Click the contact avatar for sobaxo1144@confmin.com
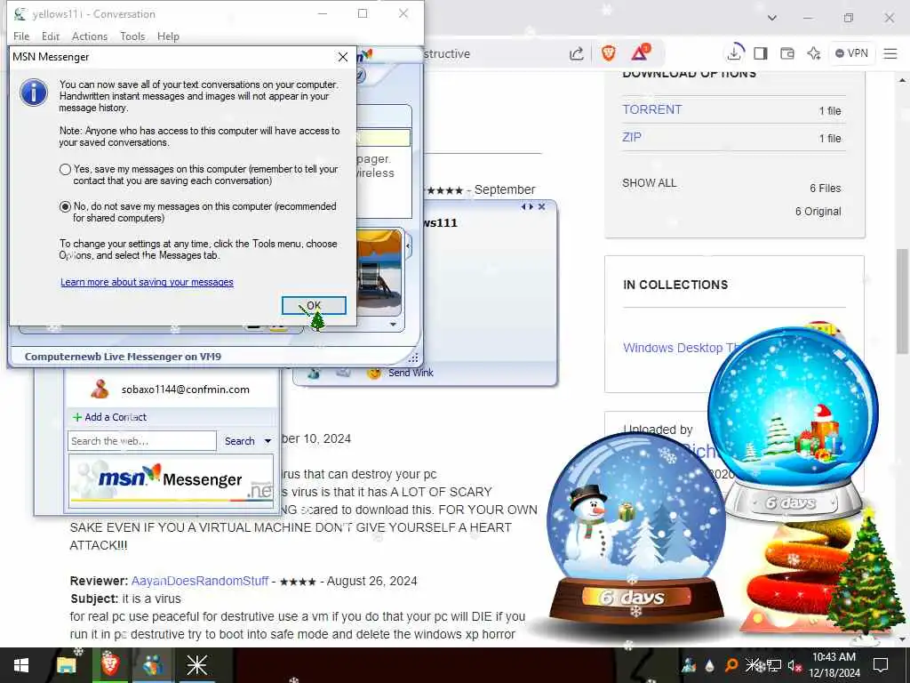 click(x=100, y=390)
